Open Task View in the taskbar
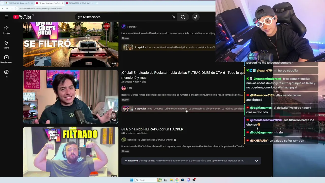The width and height of the screenshot is (325, 183). pyautogui.click(x=166, y=180)
